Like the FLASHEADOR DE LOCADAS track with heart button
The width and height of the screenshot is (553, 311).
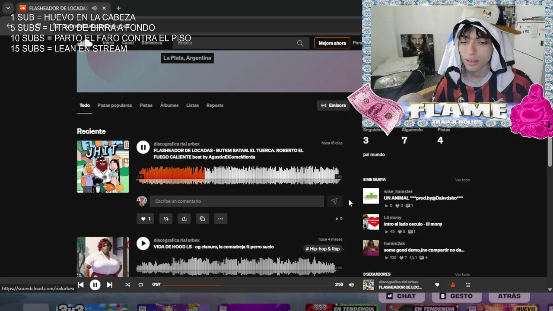(x=146, y=219)
